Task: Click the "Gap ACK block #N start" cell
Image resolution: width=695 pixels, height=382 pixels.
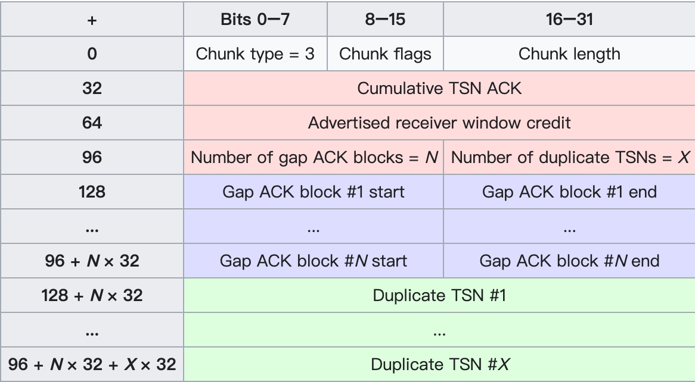Action: tap(314, 261)
